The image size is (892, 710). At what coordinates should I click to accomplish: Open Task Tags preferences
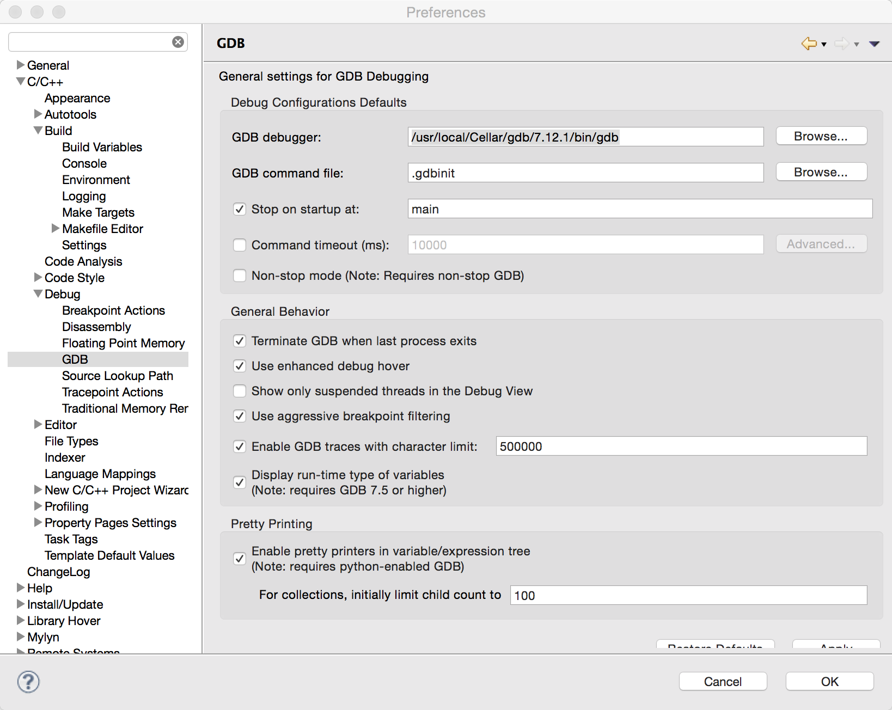(71, 539)
